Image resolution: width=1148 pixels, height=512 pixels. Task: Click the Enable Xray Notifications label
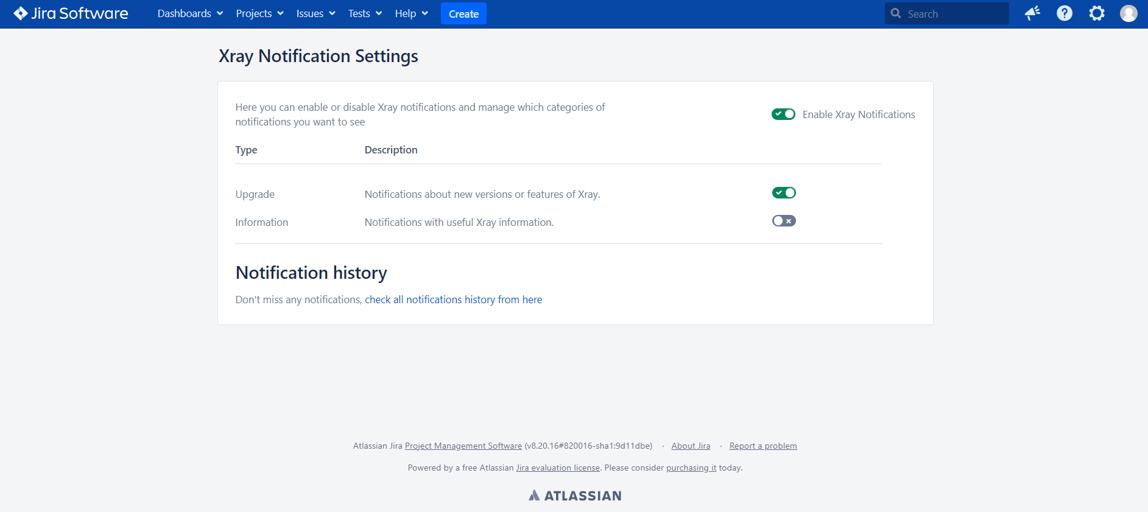point(859,114)
